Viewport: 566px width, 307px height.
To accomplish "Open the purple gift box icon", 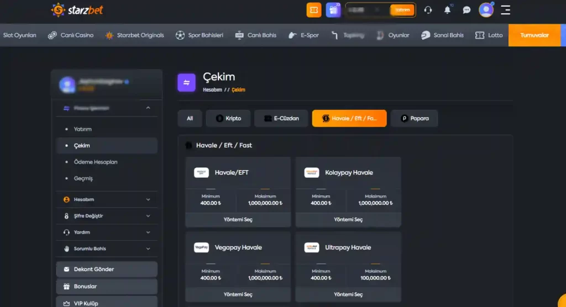I will pyautogui.click(x=333, y=10).
